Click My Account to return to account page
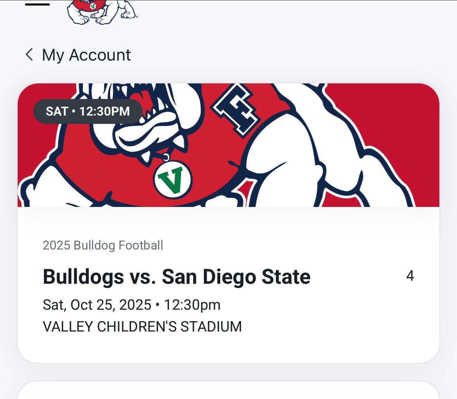This screenshot has width=457, height=399. point(86,55)
